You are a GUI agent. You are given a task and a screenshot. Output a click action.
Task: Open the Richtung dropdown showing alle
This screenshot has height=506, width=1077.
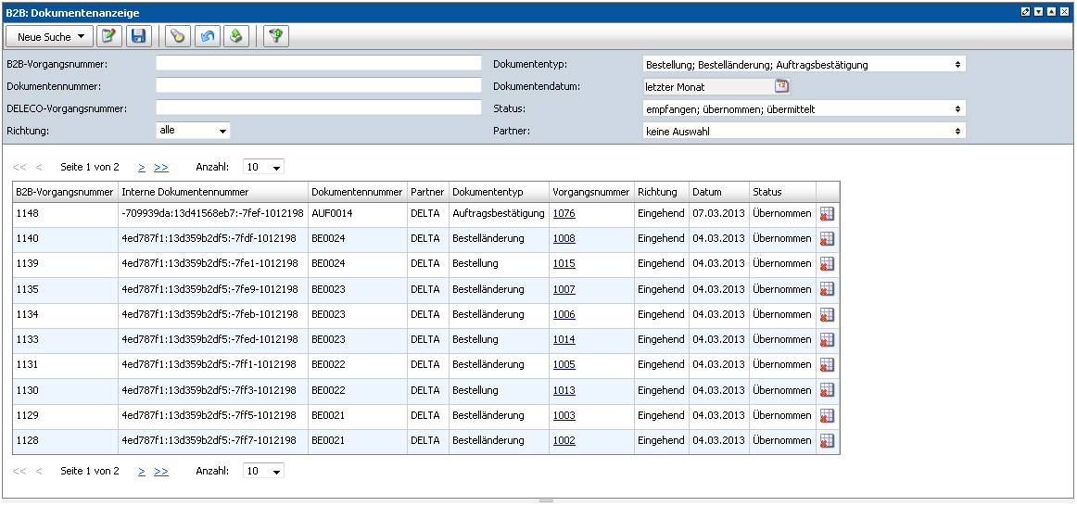(193, 131)
